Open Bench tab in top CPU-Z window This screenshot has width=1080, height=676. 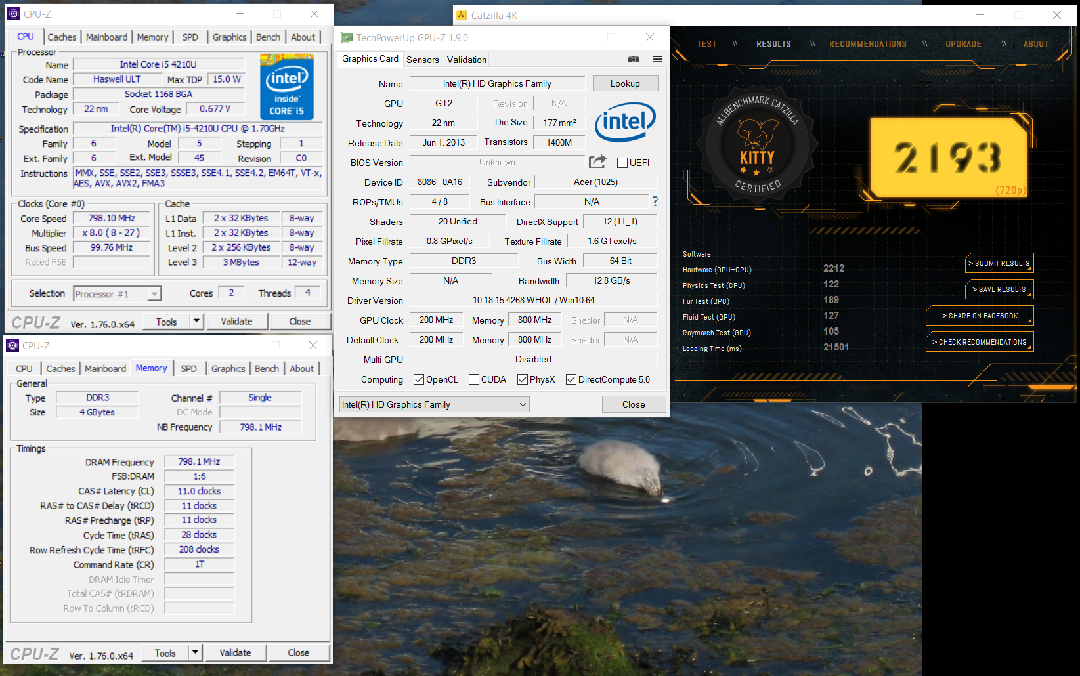coord(268,37)
